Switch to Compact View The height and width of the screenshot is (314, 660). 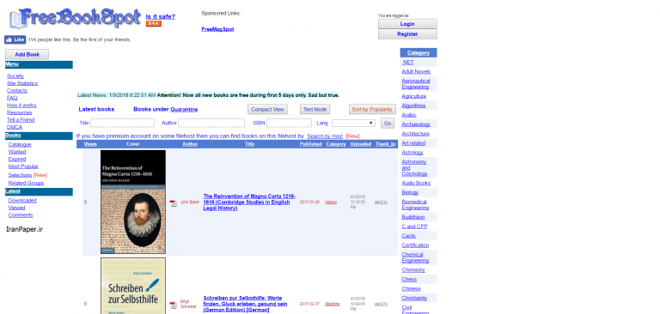click(268, 109)
